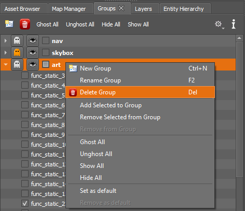Choose Remove Selected from Group
Image resolution: width=245 pixels, height=211 pixels.
click(140, 117)
